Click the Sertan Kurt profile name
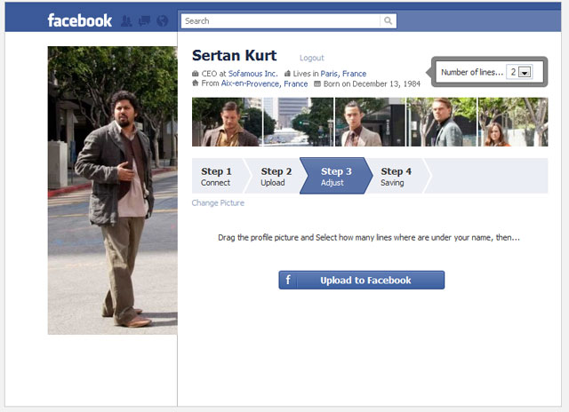This screenshot has width=569, height=412. pyautogui.click(x=234, y=55)
